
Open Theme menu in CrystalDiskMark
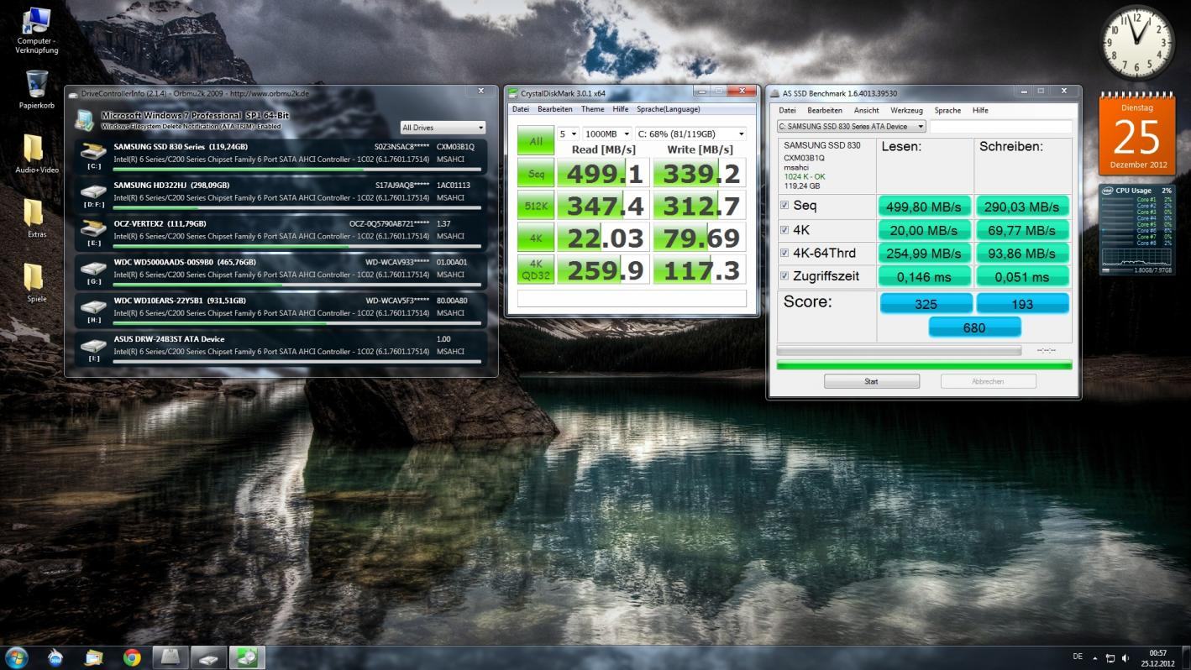click(592, 109)
